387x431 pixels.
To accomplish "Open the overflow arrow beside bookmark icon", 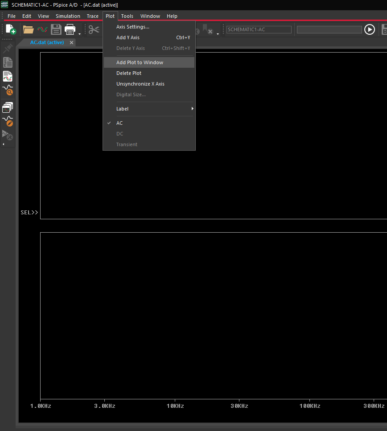I will pyautogui.click(x=218, y=34).
